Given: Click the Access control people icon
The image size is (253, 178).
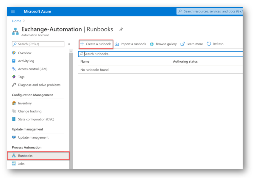Looking at the screenshot, I should pyautogui.click(x=14, y=69).
